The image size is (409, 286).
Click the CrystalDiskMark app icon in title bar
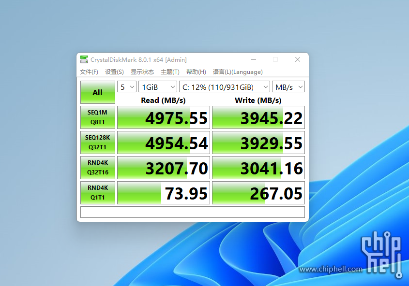[84, 59]
